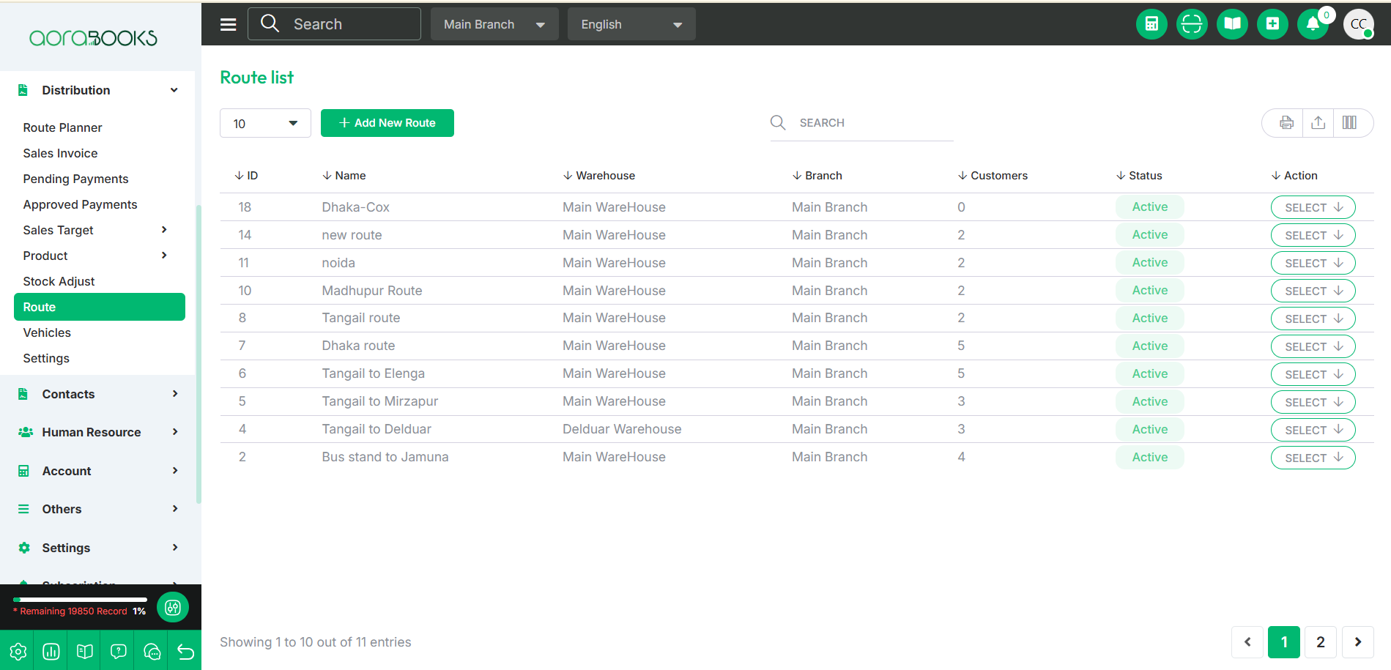Screen dimensions: 1391x670
Task: Open Approved Payments in sidebar
Action: 80,204
